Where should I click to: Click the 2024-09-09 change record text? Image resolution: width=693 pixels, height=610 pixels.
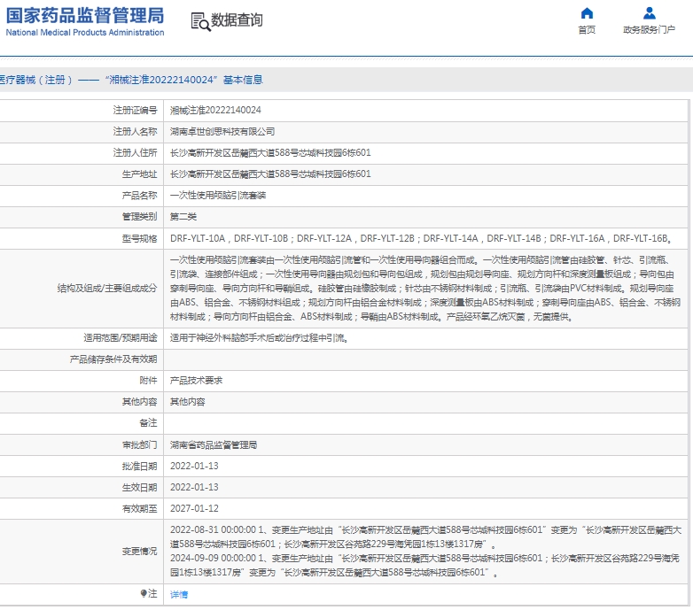point(424,565)
